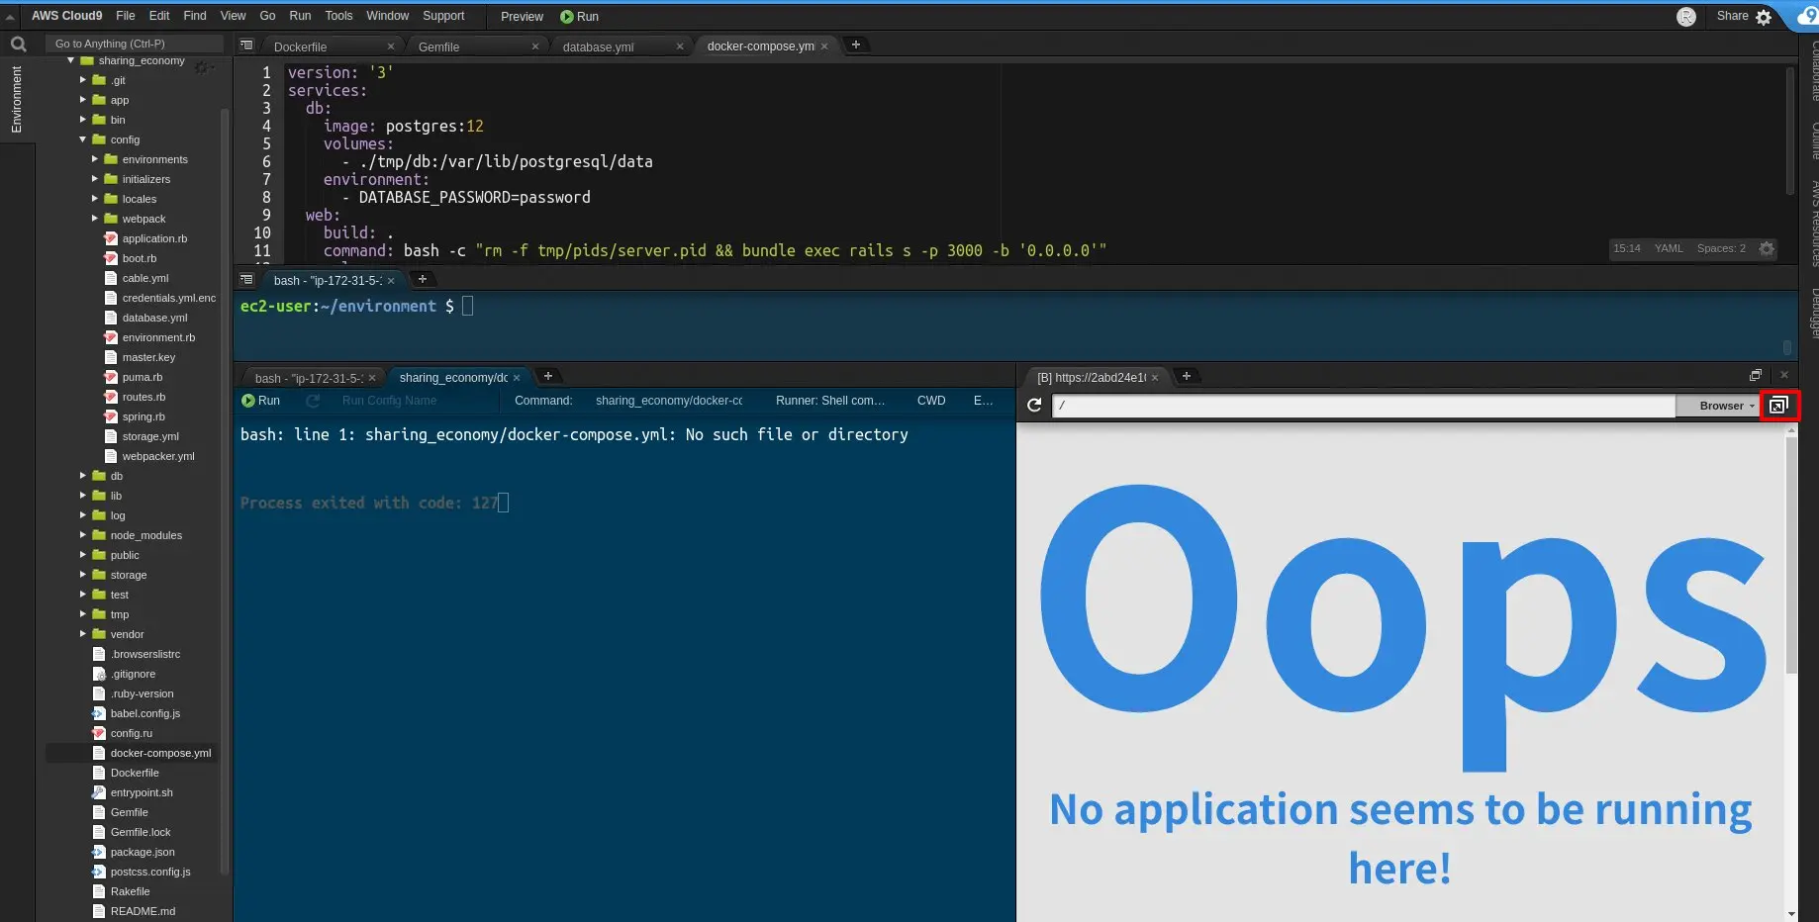Viewport: 1819px width, 922px height.
Task: Switch to the Gemfile tab
Action: [438, 46]
